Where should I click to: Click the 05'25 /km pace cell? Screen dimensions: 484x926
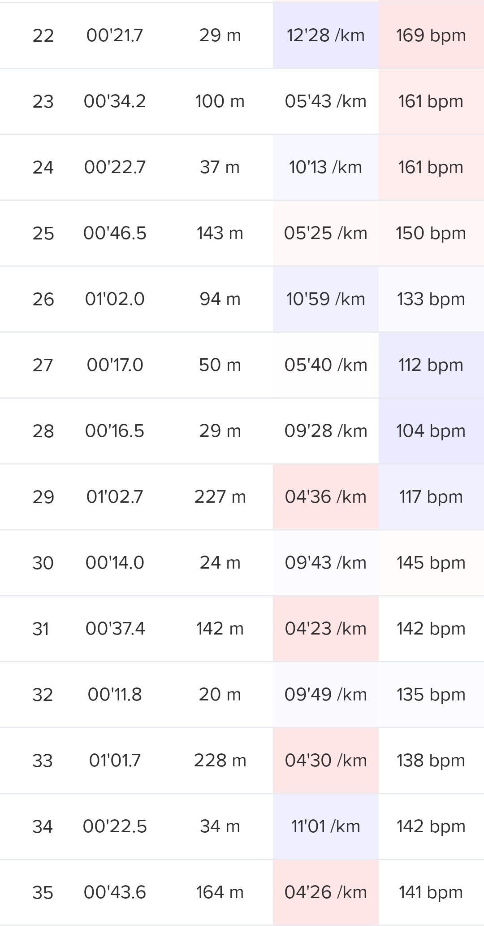325,233
